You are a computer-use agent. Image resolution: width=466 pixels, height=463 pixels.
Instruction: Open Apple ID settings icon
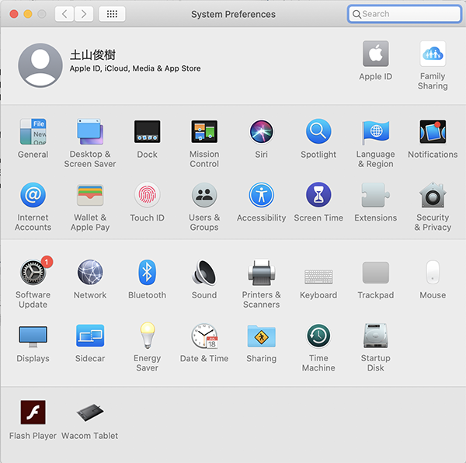click(x=375, y=54)
